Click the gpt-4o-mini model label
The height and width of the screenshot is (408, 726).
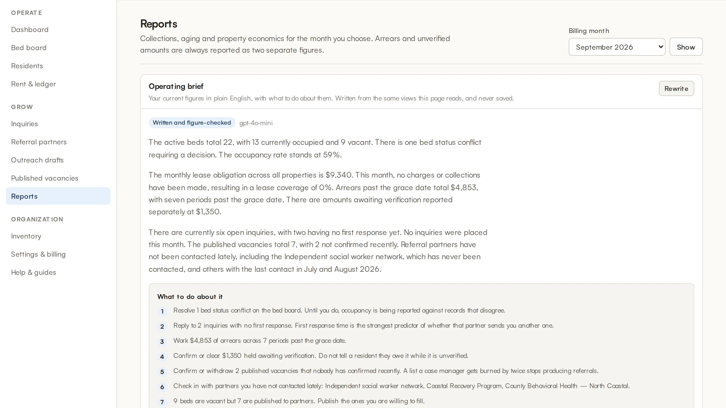click(256, 123)
